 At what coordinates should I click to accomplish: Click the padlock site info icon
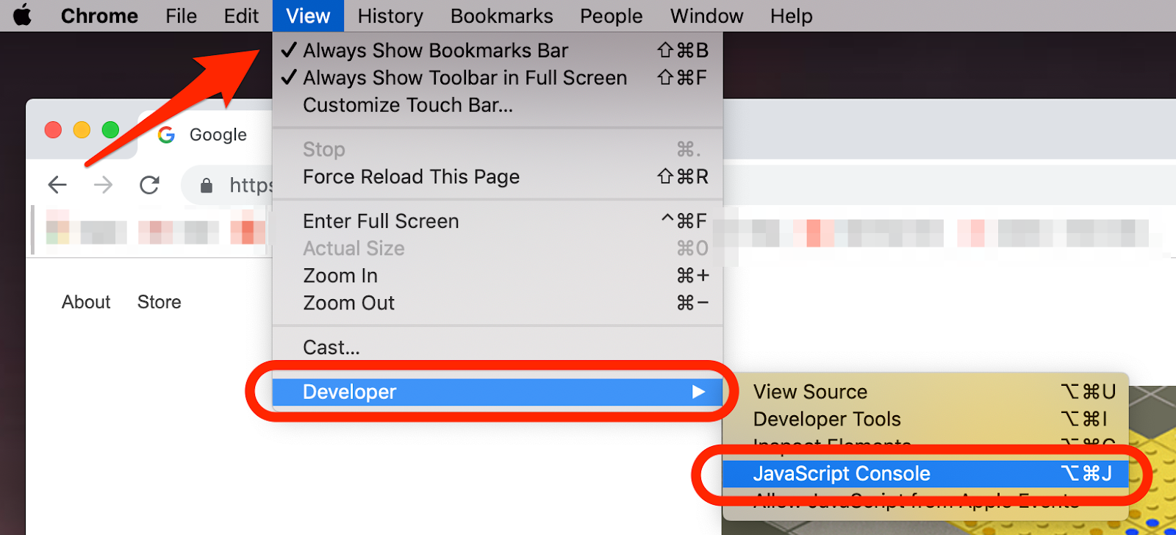(207, 185)
